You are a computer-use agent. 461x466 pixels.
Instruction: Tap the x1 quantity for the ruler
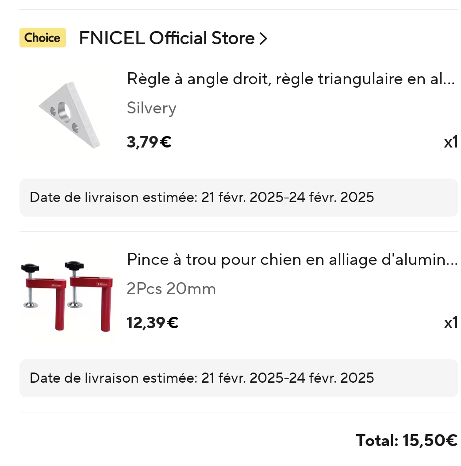[450, 142]
